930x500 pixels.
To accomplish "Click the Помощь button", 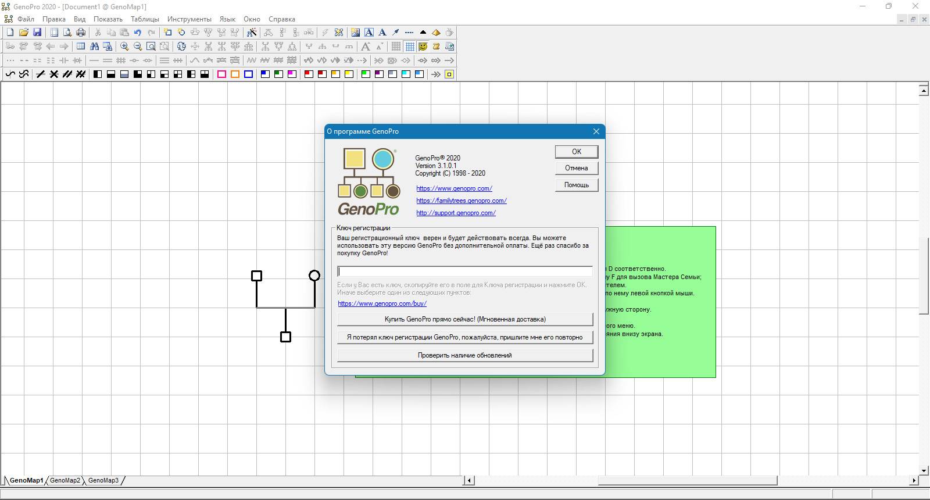I will point(577,185).
